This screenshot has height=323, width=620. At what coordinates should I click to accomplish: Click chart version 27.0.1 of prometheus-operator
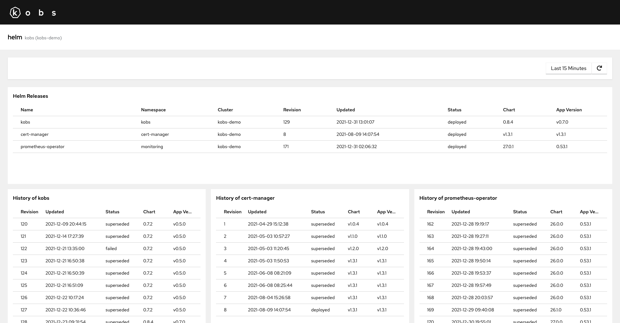tap(508, 146)
